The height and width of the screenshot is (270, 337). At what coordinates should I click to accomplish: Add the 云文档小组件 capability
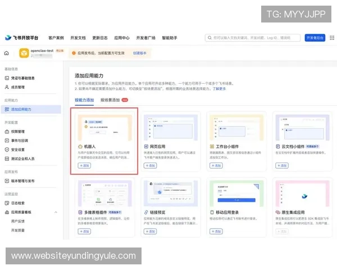click(x=282, y=165)
